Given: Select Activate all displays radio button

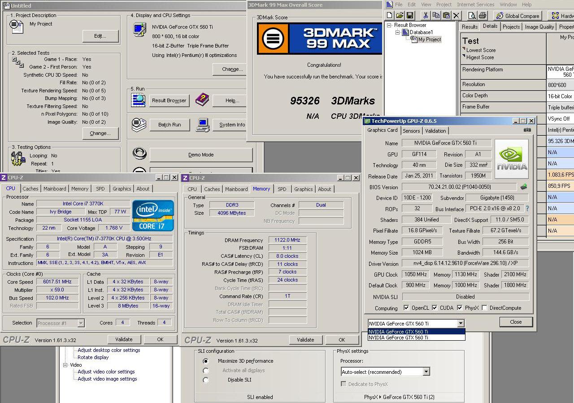Looking at the screenshot, I should point(206,370).
